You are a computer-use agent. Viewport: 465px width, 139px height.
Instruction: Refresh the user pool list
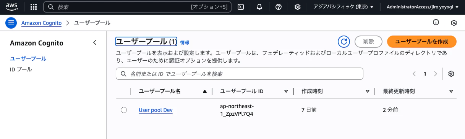344,42
